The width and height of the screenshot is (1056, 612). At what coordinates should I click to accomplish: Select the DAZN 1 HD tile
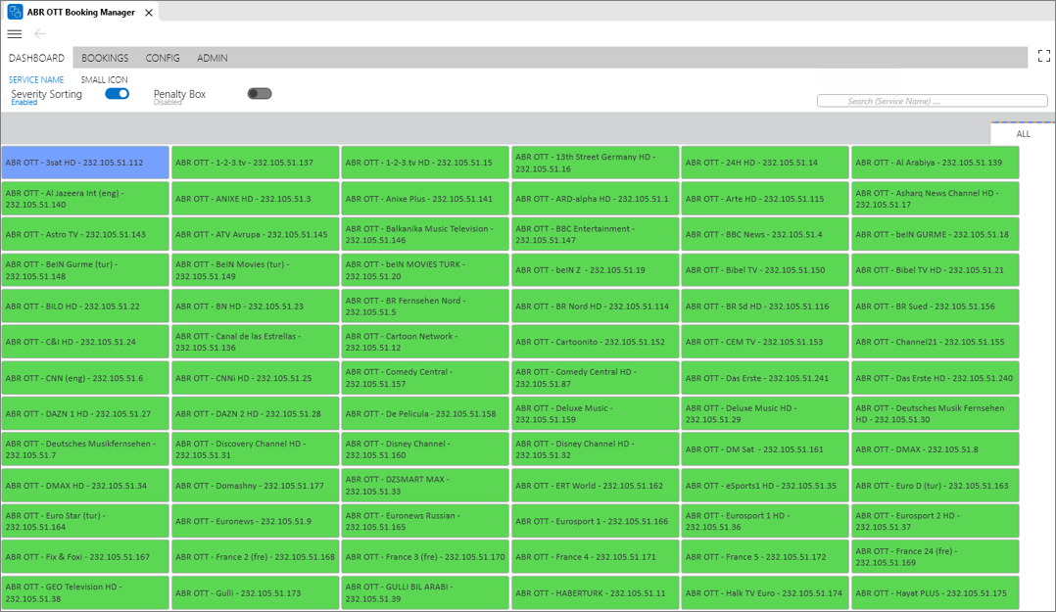pyautogui.click(x=85, y=413)
